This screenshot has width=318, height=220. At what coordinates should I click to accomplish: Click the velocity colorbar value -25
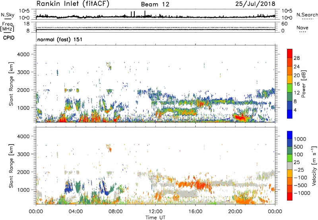coord(299,170)
